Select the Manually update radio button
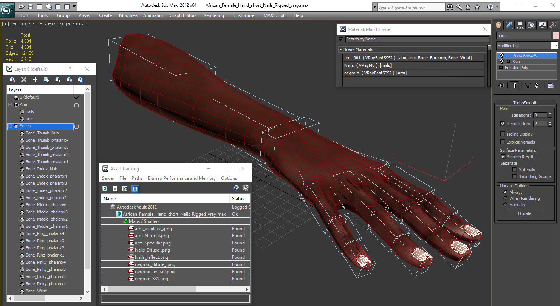Screen dimensions: 560x306 coord(506,205)
